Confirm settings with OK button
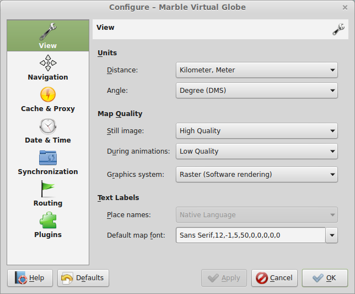This screenshot has width=355, height=294. [x=325, y=278]
